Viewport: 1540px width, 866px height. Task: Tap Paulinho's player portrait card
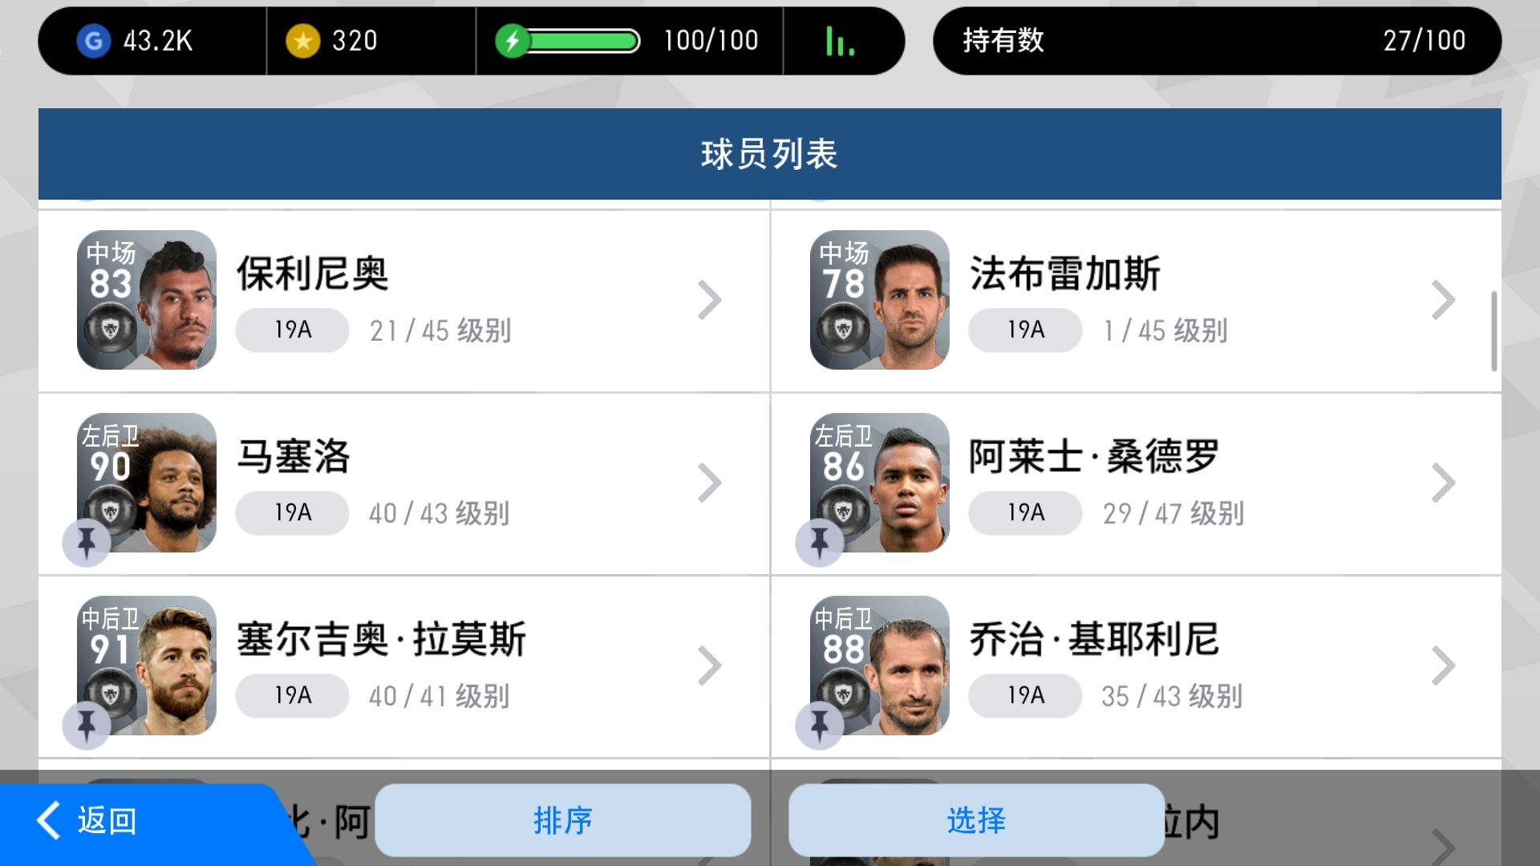pos(147,300)
